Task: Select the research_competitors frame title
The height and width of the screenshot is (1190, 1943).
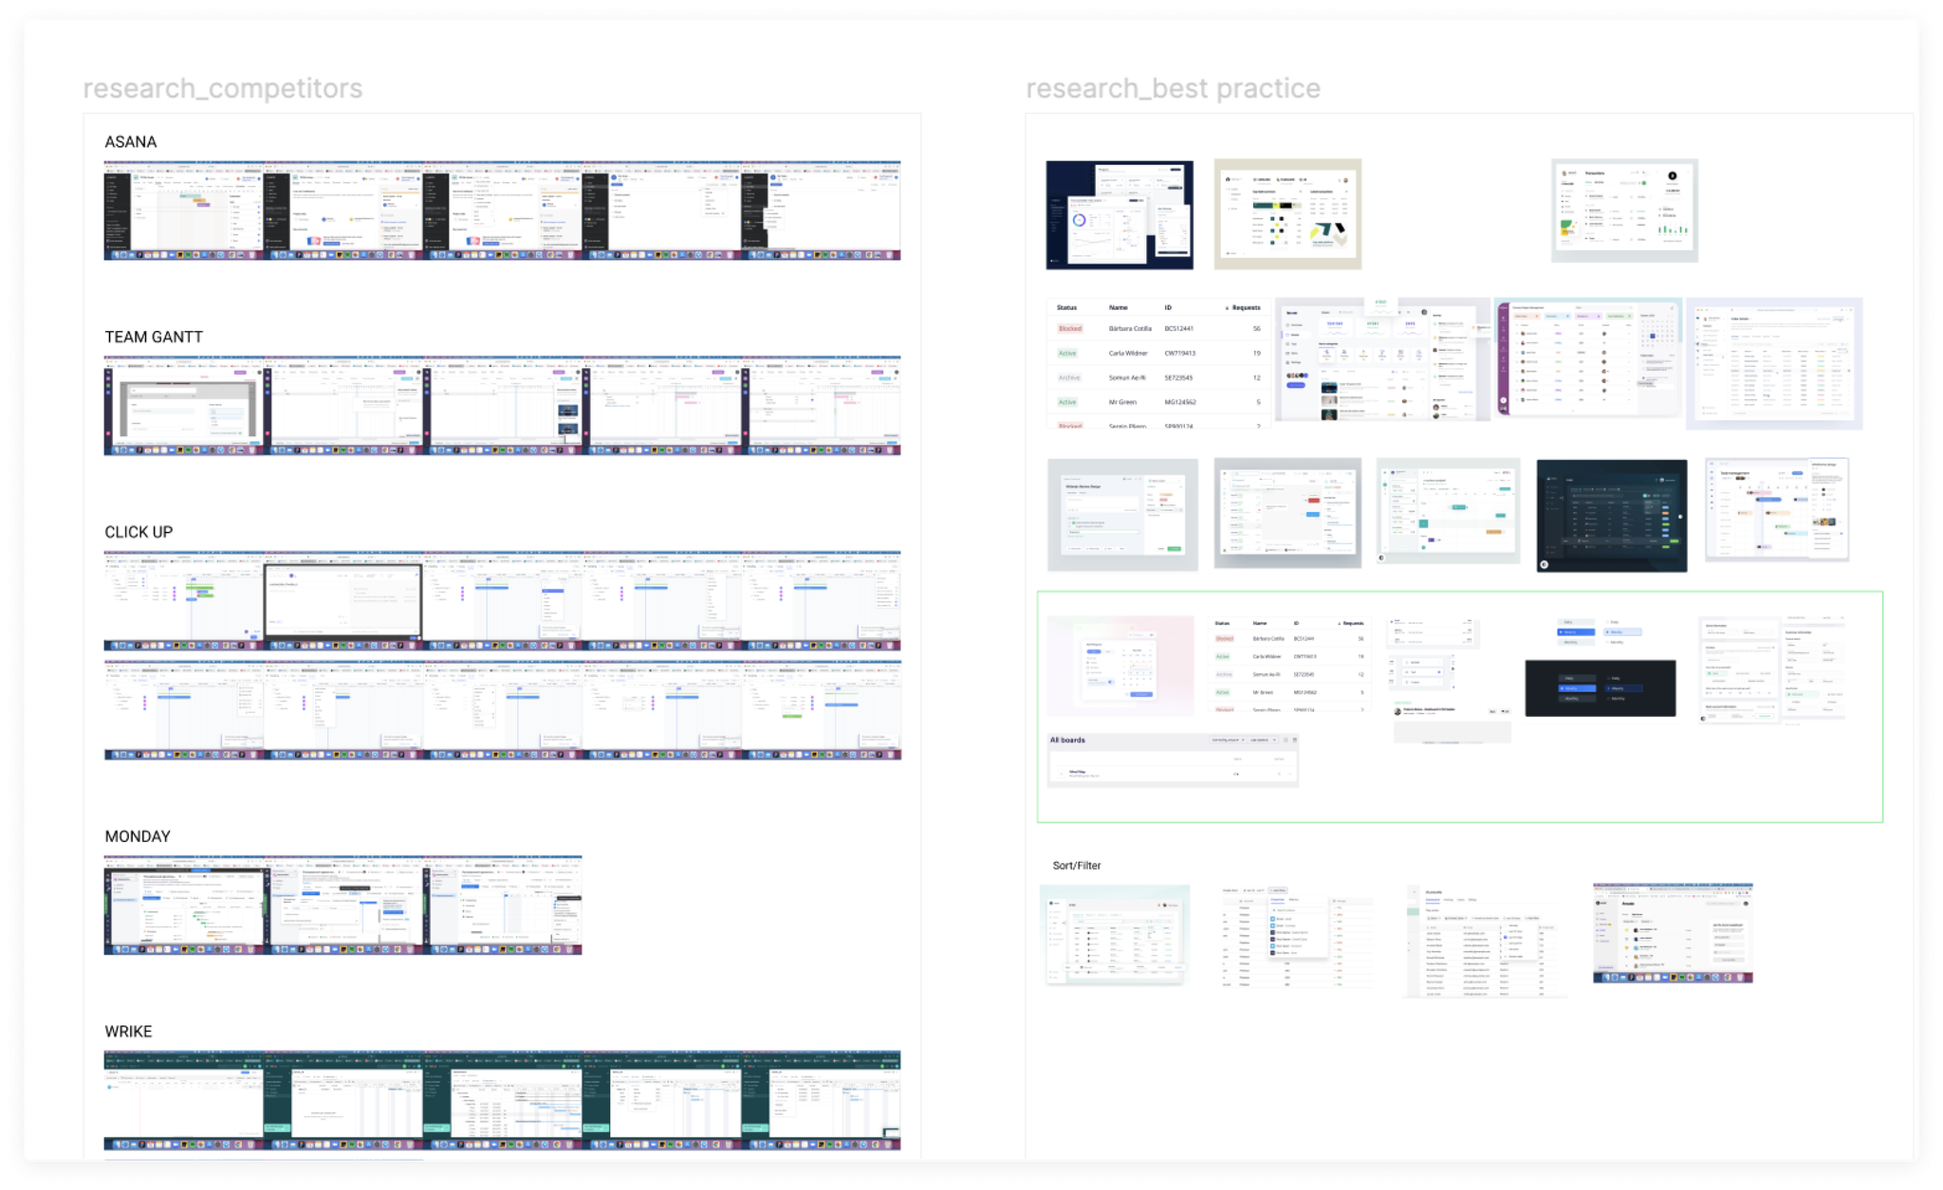Action: [x=223, y=88]
